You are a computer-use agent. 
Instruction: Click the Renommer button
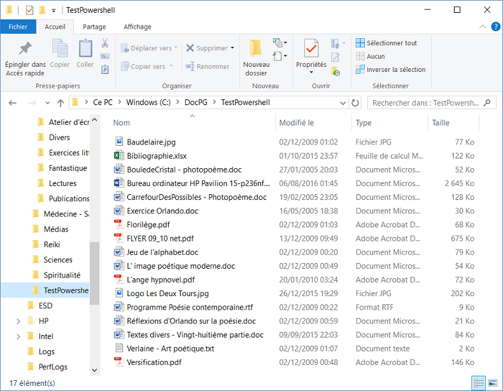tap(208, 66)
